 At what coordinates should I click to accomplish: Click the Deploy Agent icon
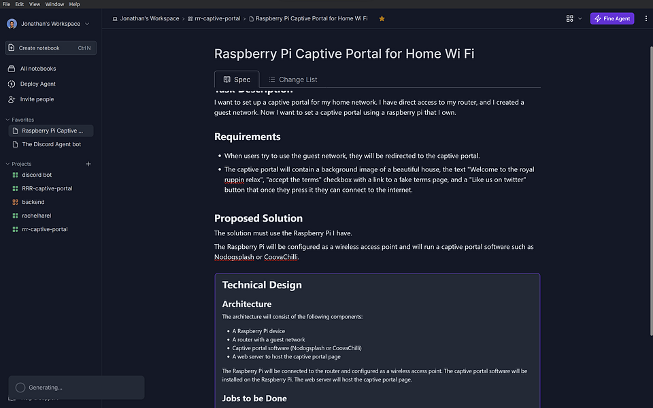pyautogui.click(x=12, y=84)
